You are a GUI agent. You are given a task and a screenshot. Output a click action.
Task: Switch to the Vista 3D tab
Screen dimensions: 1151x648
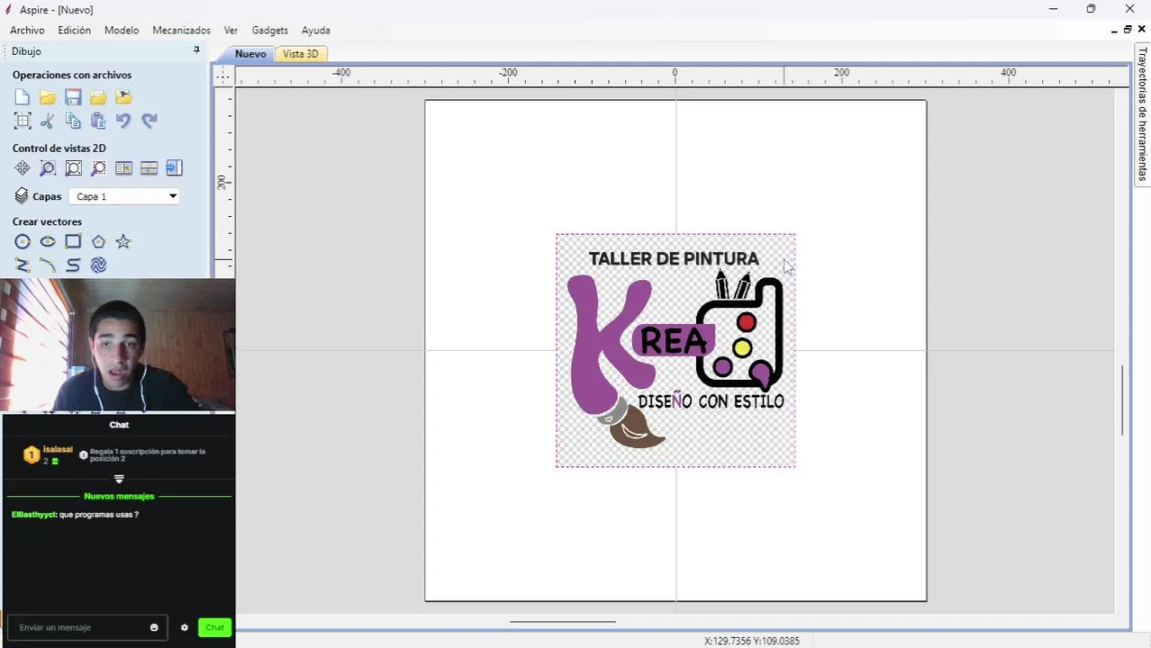pos(301,54)
